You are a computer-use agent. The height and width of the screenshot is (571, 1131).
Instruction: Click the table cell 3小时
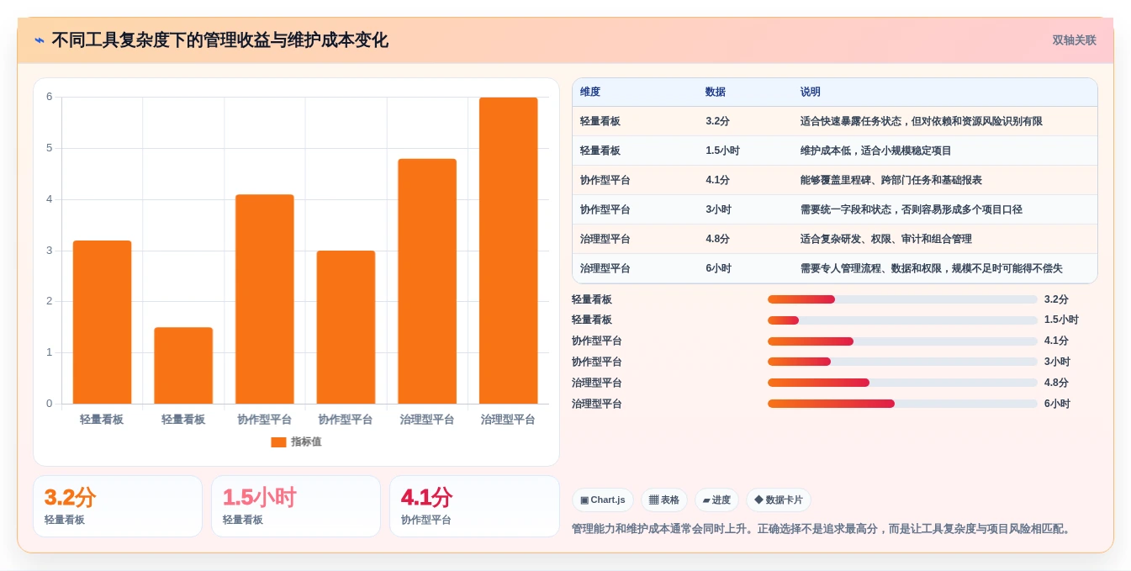(718, 209)
